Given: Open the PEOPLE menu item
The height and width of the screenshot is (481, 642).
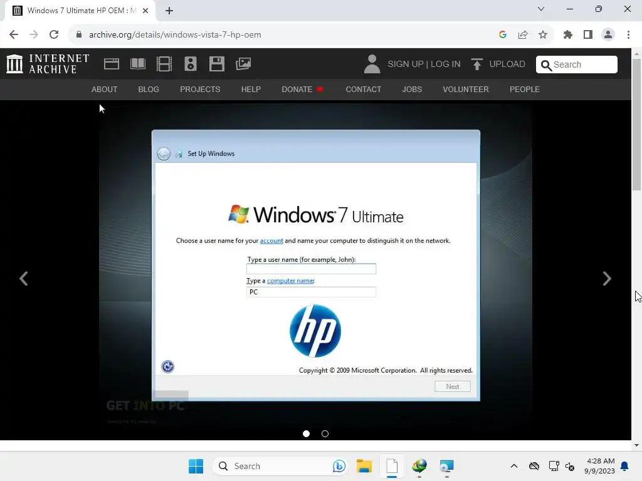Looking at the screenshot, I should pos(525,89).
